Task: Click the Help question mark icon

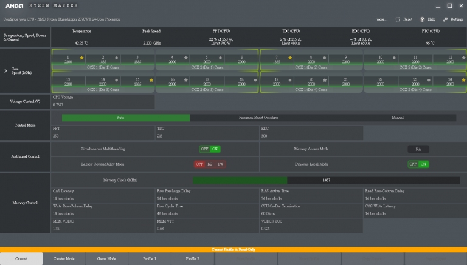Action: pos(422,19)
